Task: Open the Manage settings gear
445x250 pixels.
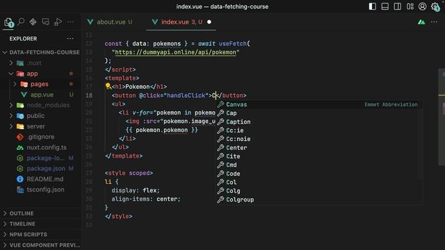Action: pyautogui.click(x=435, y=6)
